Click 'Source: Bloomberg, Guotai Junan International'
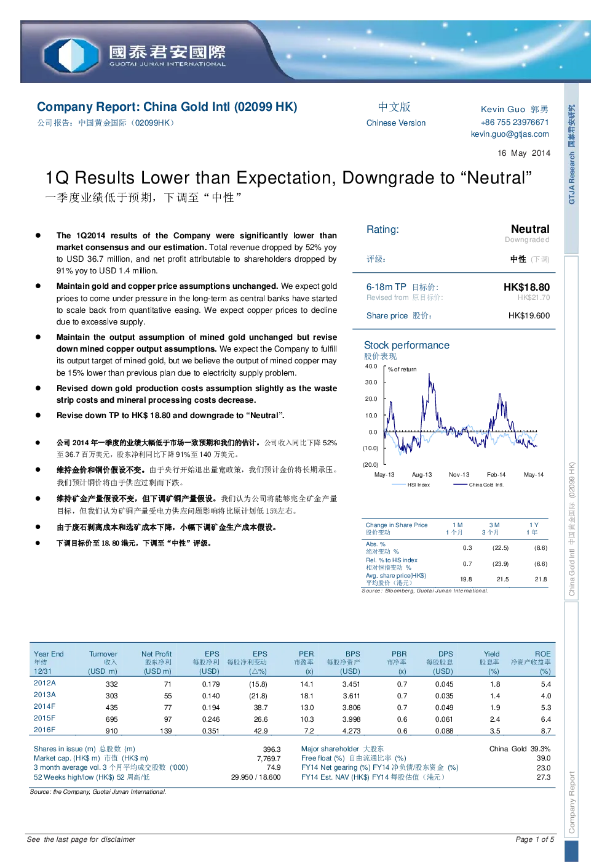The width and height of the screenshot is (610, 864). tap(425, 591)
